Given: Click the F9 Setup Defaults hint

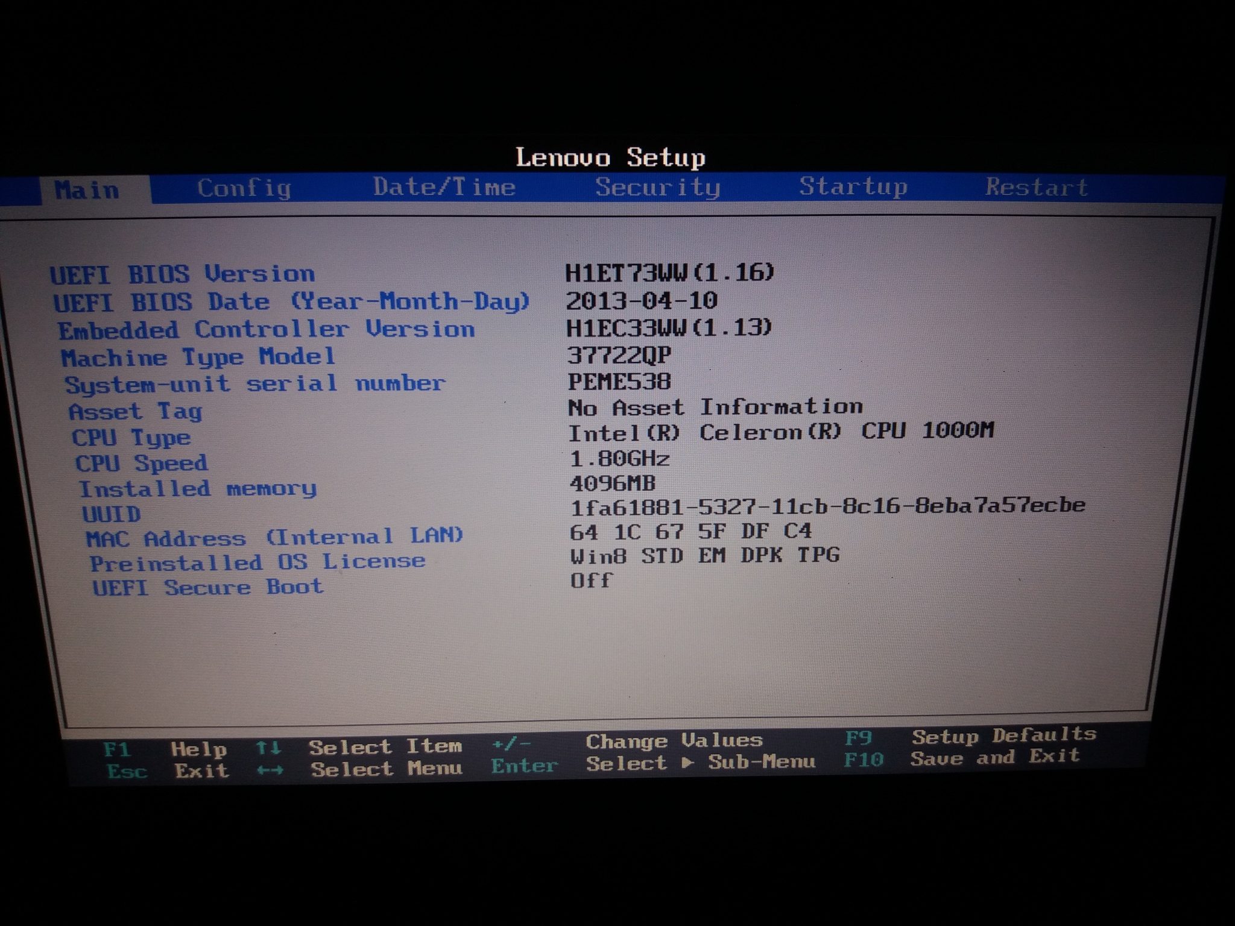Looking at the screenshot, I should (971, 736).
